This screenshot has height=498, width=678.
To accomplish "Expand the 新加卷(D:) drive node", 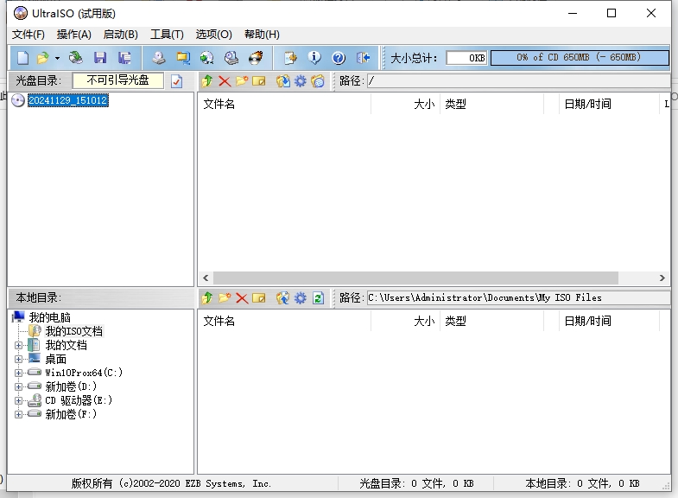I will coord(19,386).
